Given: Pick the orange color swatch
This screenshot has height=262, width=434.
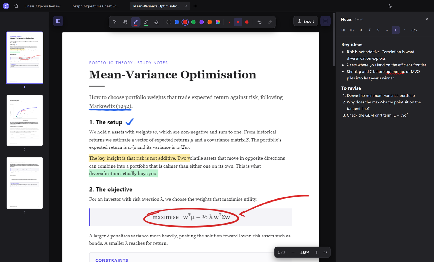Looking at the screenshot, I should coord(210,22).
